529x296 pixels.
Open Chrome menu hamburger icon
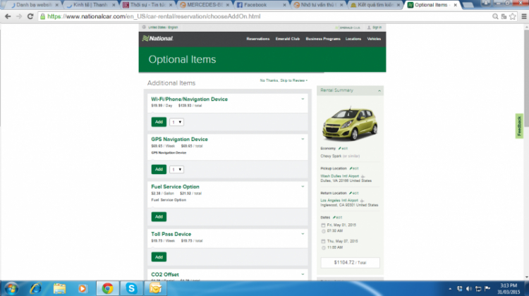pos(524,16)
